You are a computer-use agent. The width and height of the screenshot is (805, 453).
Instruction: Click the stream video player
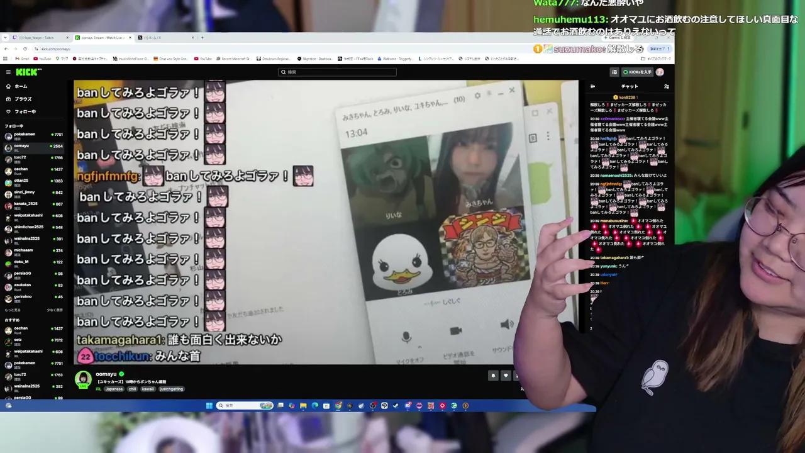coord(326,222)
